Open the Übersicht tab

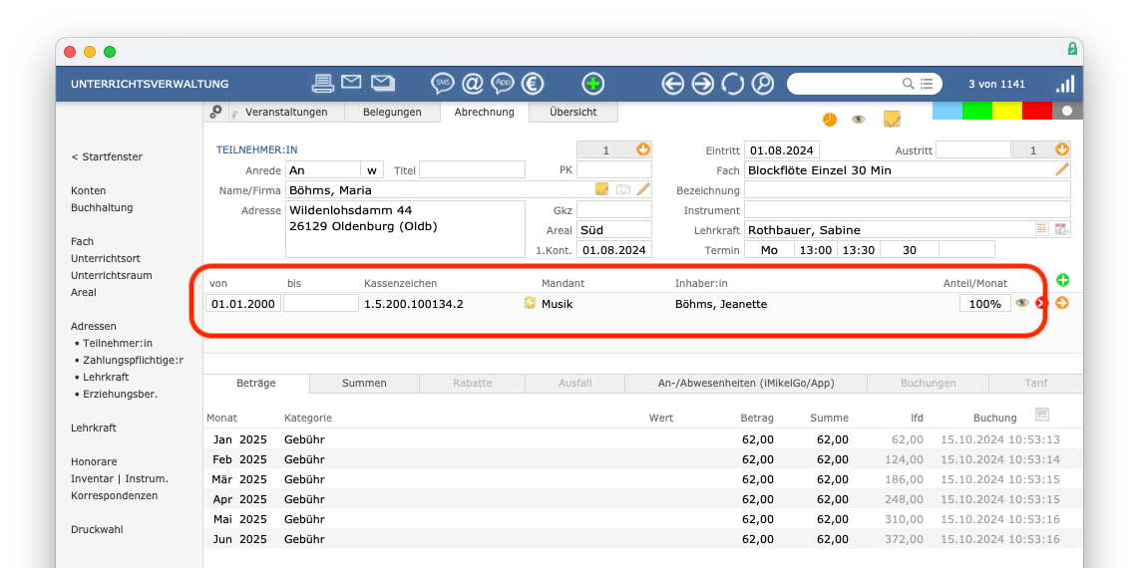click(573, 112)
